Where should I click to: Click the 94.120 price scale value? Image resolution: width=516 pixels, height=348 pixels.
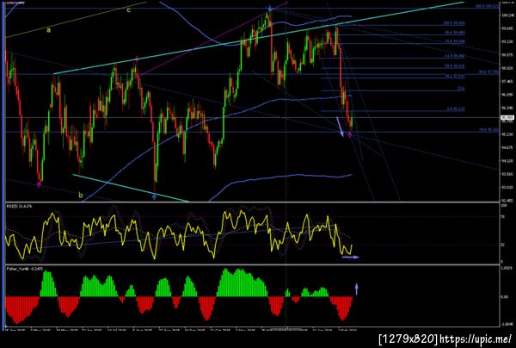(507, 161)
